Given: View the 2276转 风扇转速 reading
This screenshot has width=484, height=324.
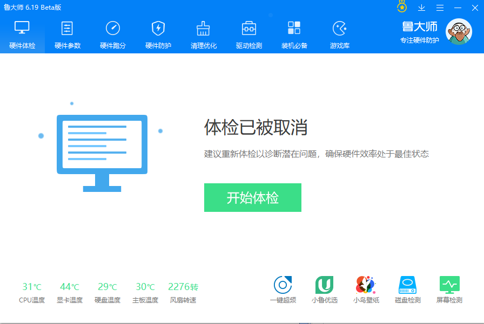Looking at the screenshot, I should (183, 293).
